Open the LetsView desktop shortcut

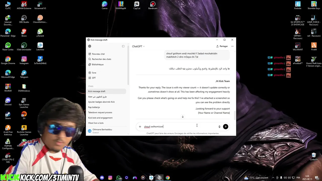coord(40,47)
